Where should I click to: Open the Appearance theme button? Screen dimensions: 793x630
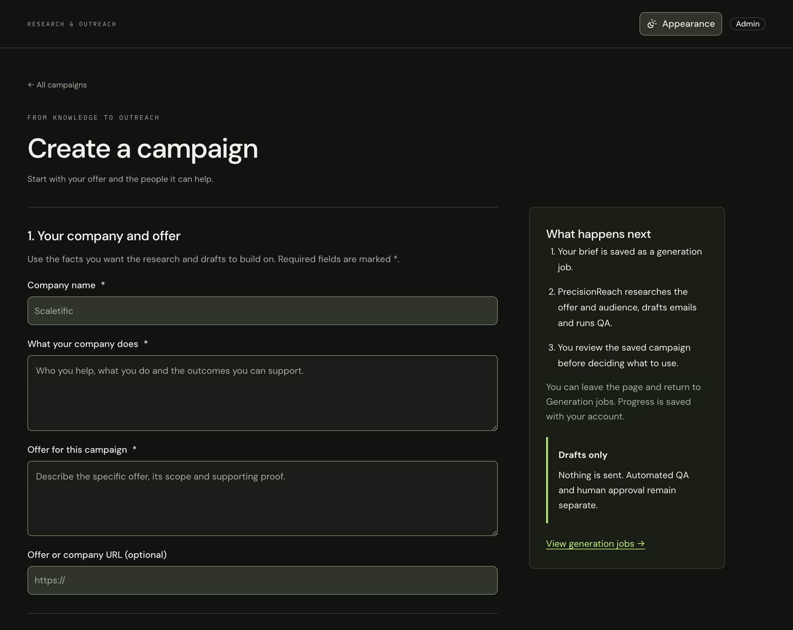click(x=680, y=24)
